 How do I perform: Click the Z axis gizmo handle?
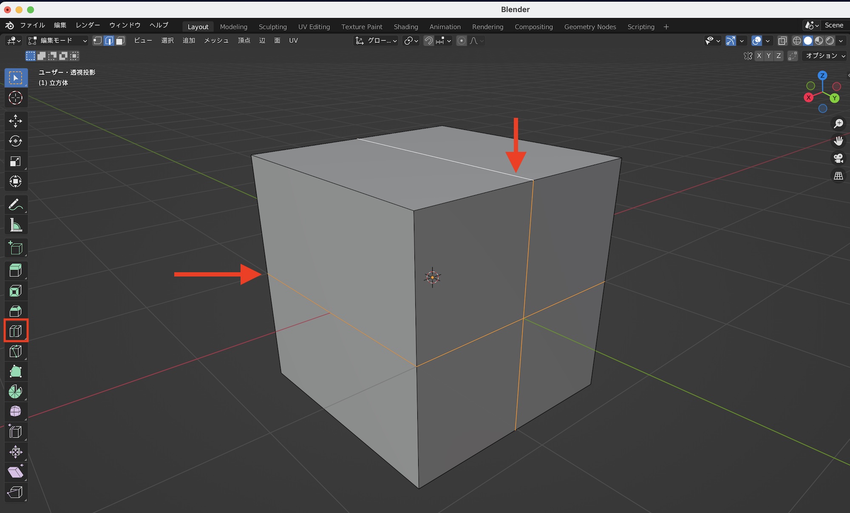click(x=822, y=76)
